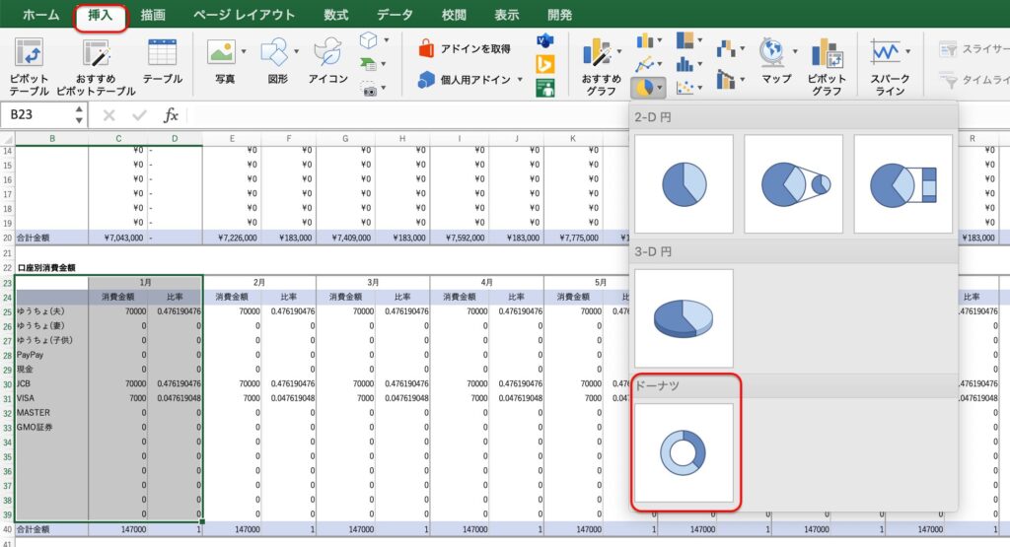The width and height of the screenshot is (1010, 547).
Task: Switch to the ページ レイアウト tab
Action: [244, 15]
